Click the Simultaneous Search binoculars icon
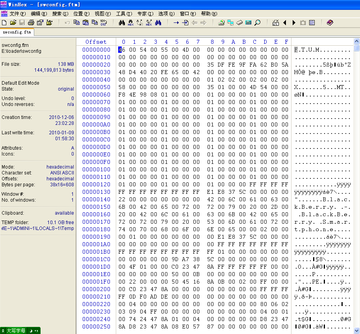The width and height of the screenshot is (360, 334). (x=158, y=22)
